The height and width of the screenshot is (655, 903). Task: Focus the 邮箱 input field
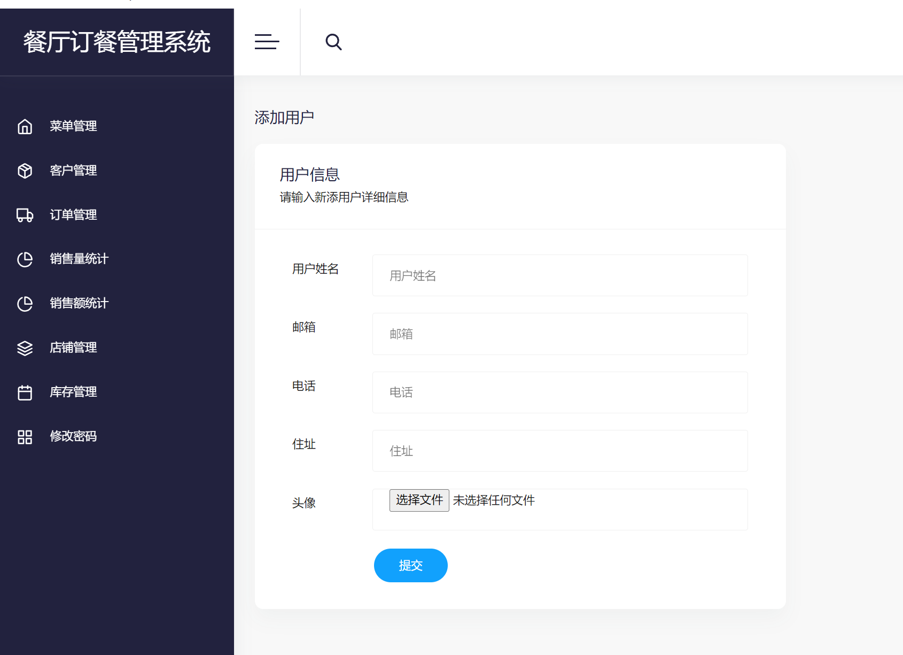click(x=560, y=334)
